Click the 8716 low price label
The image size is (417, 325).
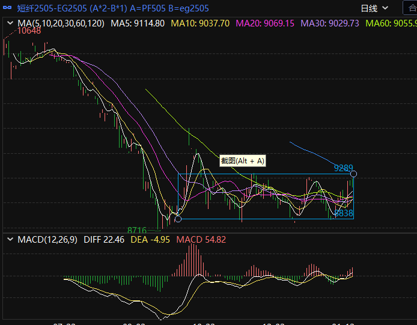tap(137, 230)
